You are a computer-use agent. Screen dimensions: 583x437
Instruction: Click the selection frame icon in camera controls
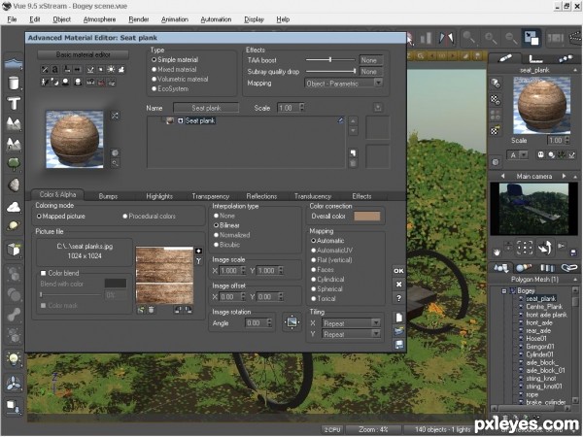[525, 248]
